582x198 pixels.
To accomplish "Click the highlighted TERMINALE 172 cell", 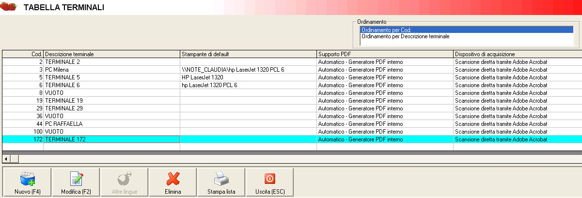I will pyautogui.click(x=112, y=139).
